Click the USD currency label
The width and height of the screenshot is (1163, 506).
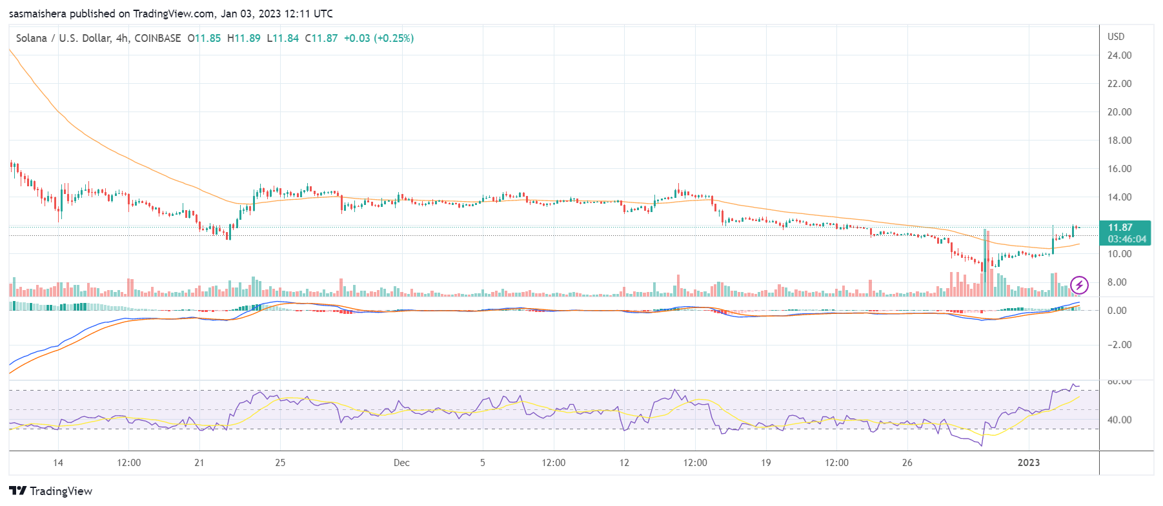tap(1116, 37)
